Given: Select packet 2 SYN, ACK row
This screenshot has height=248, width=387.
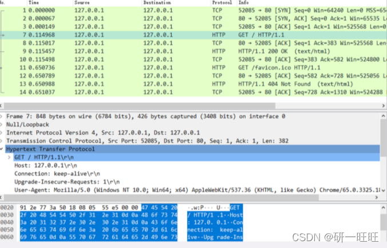Looking at the screenshot, I should click(x=193, y=18).
